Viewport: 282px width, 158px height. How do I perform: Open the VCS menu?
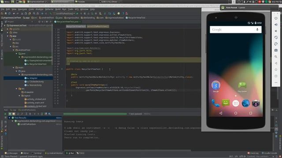coord(77,9)
